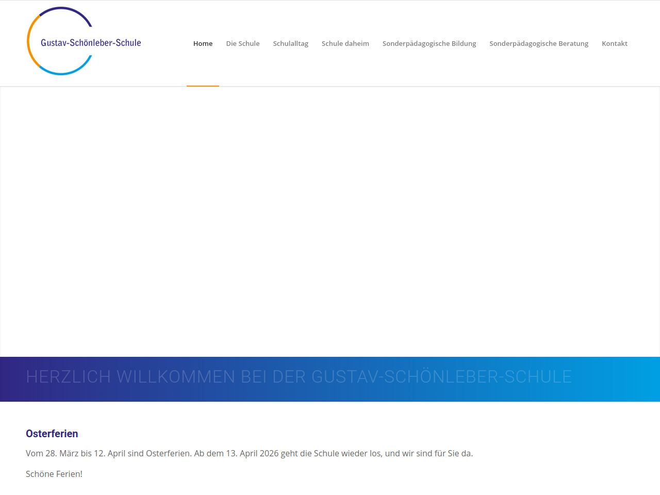Click the Gustav-Schönleber-Schule logo text
Viewport: 660px width, 495px height.
91,43
